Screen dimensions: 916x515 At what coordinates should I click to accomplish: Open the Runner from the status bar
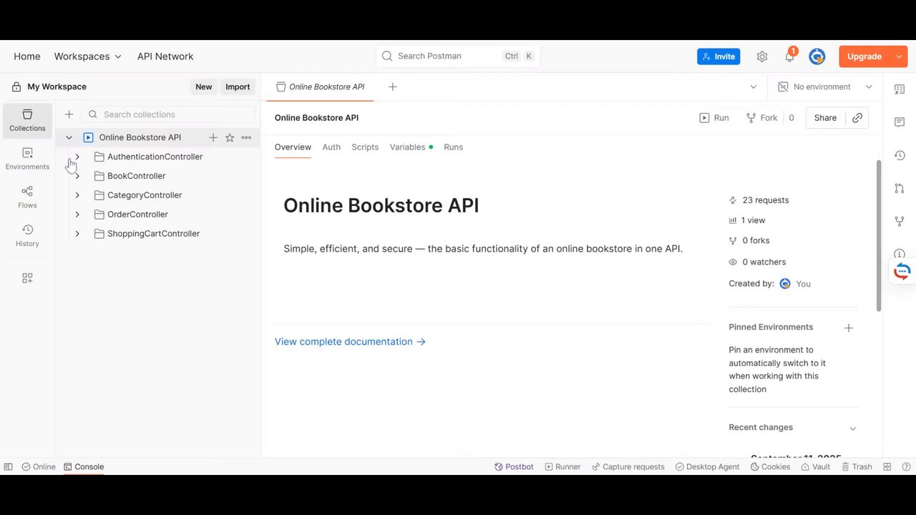click(x=562, y=467)
